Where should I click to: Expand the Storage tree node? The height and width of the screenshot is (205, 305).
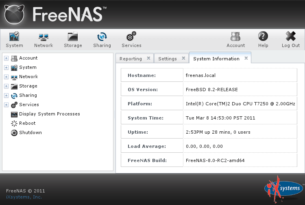point(6,86)
